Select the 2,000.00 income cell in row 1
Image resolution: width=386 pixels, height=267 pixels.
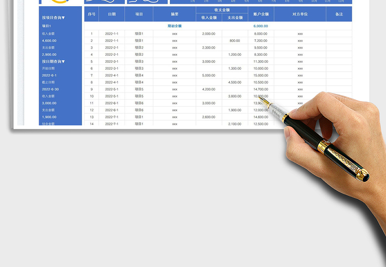tap(209, 34)
